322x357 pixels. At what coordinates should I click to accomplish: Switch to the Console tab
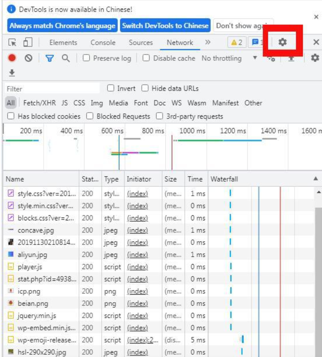103,43
